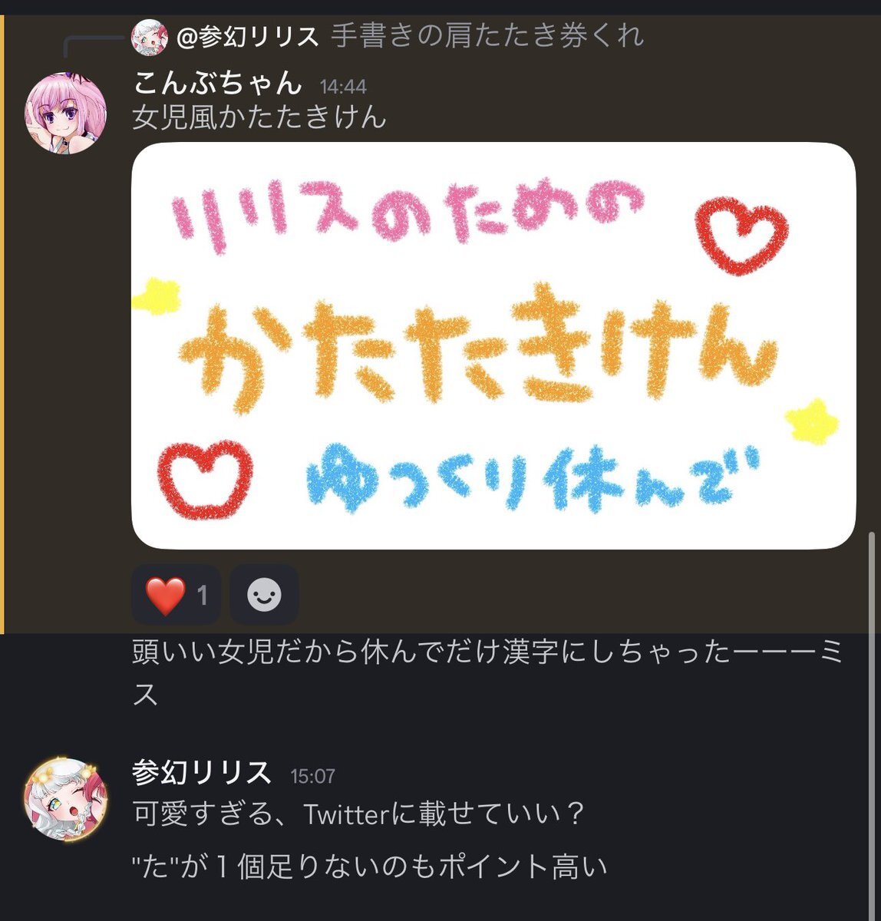Click the @参幻リリス mention in reply header
The width and height of the screenshot is (881, 921).
(248, 36)
